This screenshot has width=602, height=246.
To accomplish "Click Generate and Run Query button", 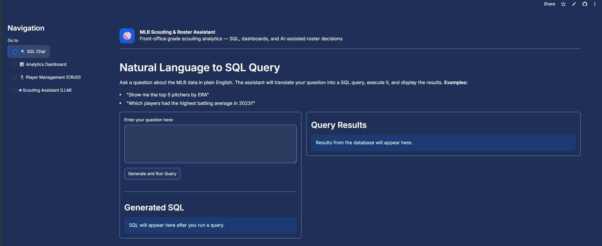I will [x=152, y=174].
